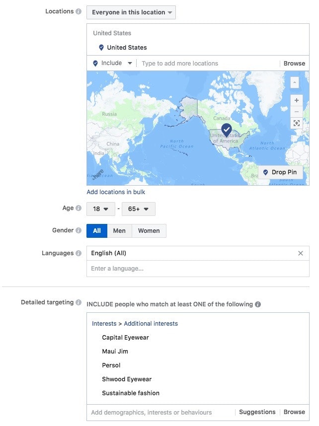This screenshot has width=319, height=426.
Task: Click the Drop Pin button on map
Action: (280, 172)
